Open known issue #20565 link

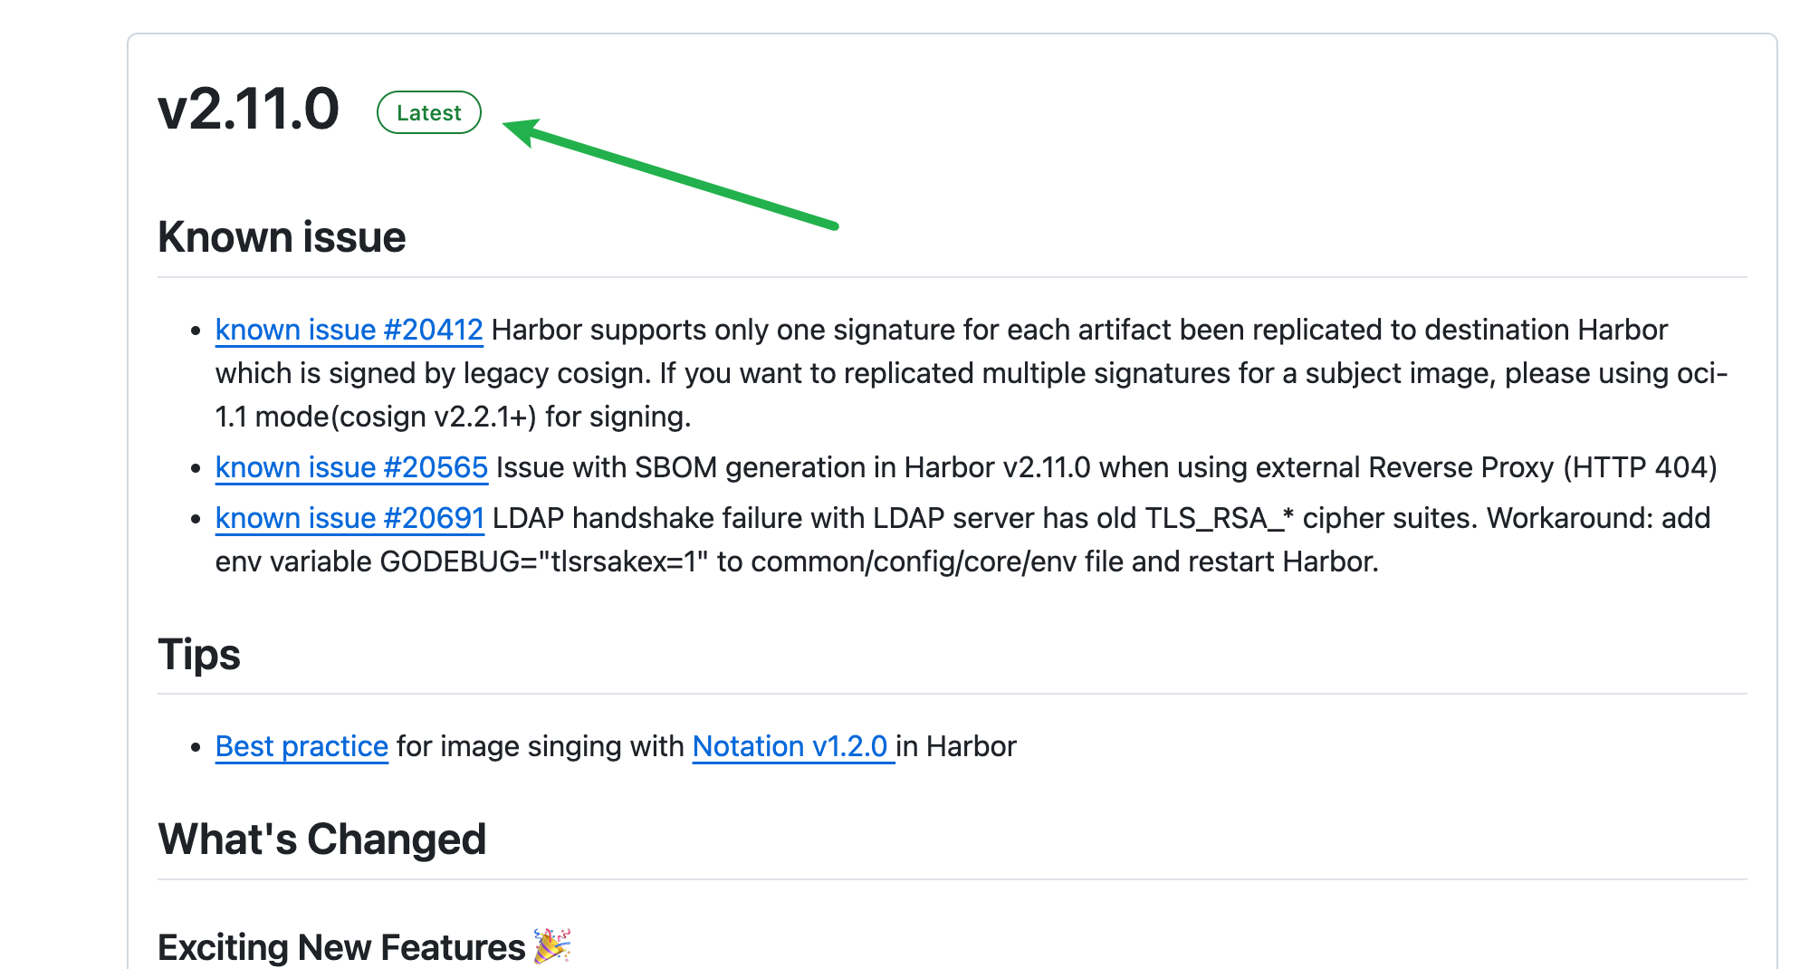point(351,467)
